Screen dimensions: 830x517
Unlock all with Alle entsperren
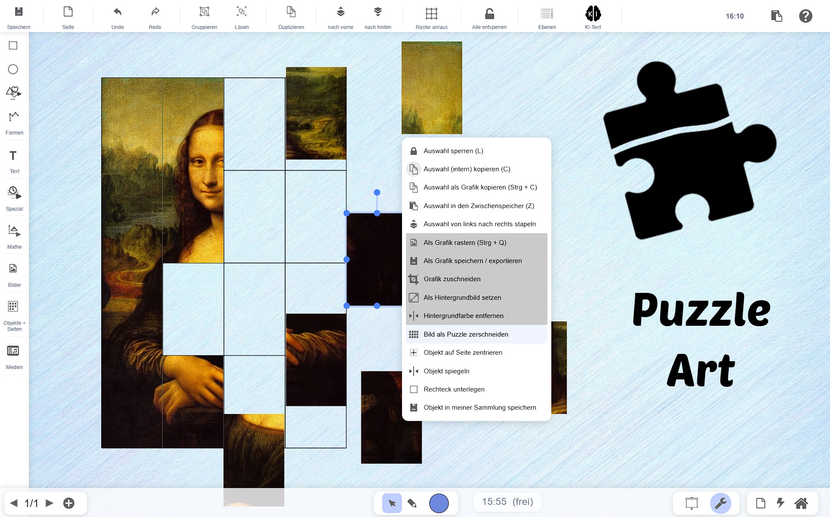click(489, 14)
